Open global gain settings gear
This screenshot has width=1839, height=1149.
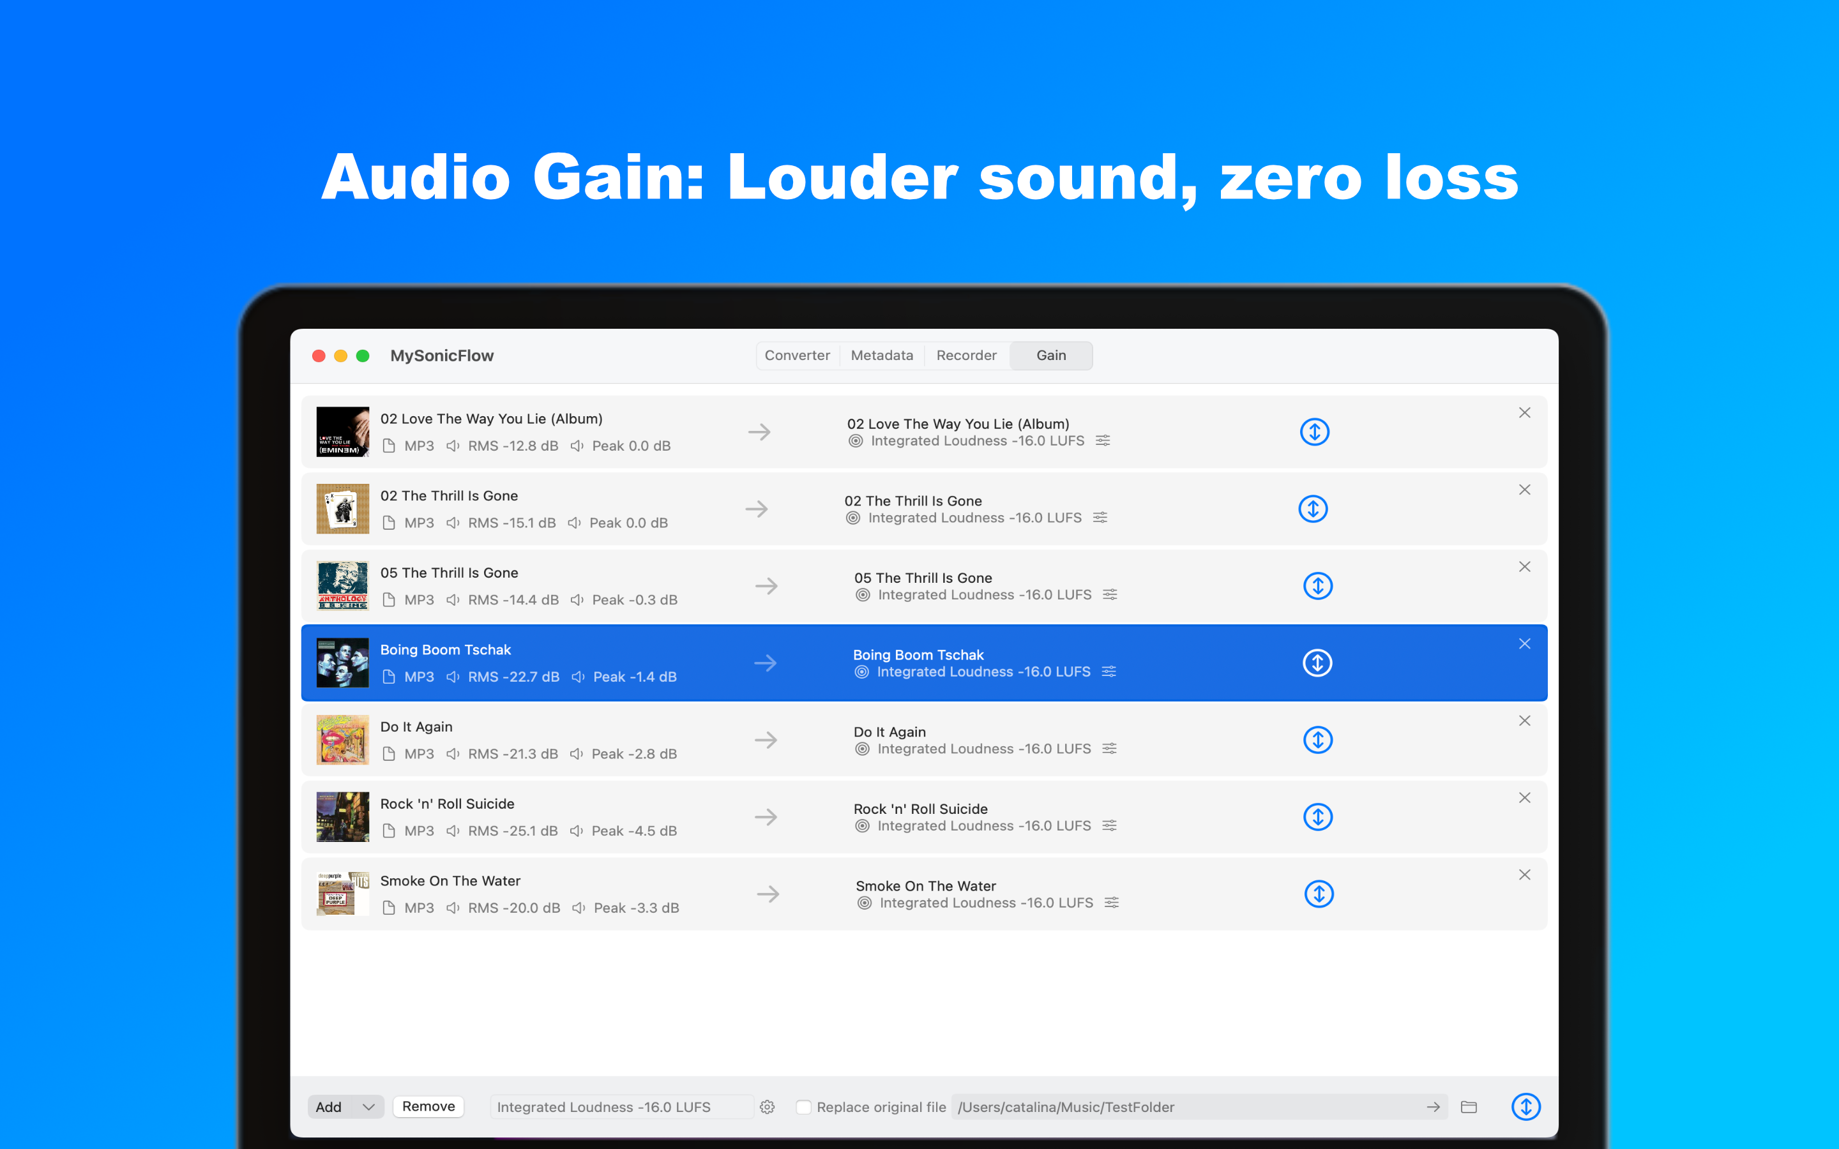[768, 1108]
